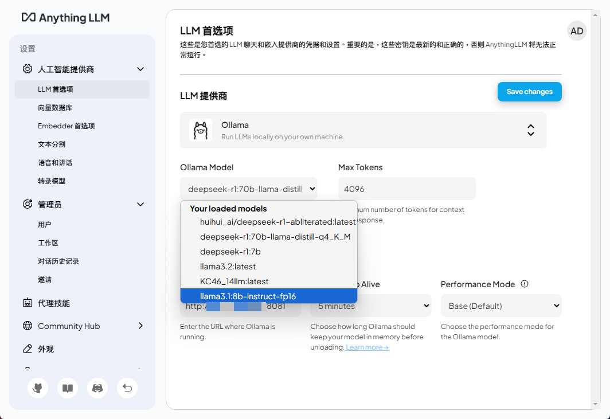This screenshot has height=419, width=610.
Task: Click the Community Hub globe icon
Action: point(28,326)
